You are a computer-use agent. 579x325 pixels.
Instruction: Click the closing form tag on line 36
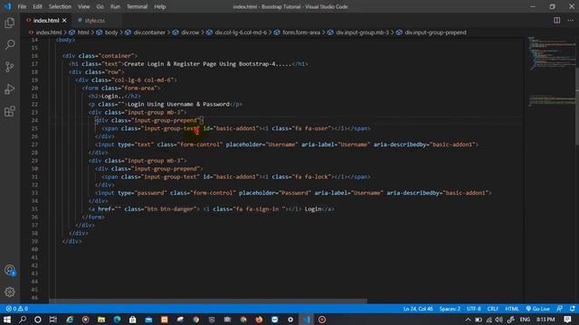93,217
